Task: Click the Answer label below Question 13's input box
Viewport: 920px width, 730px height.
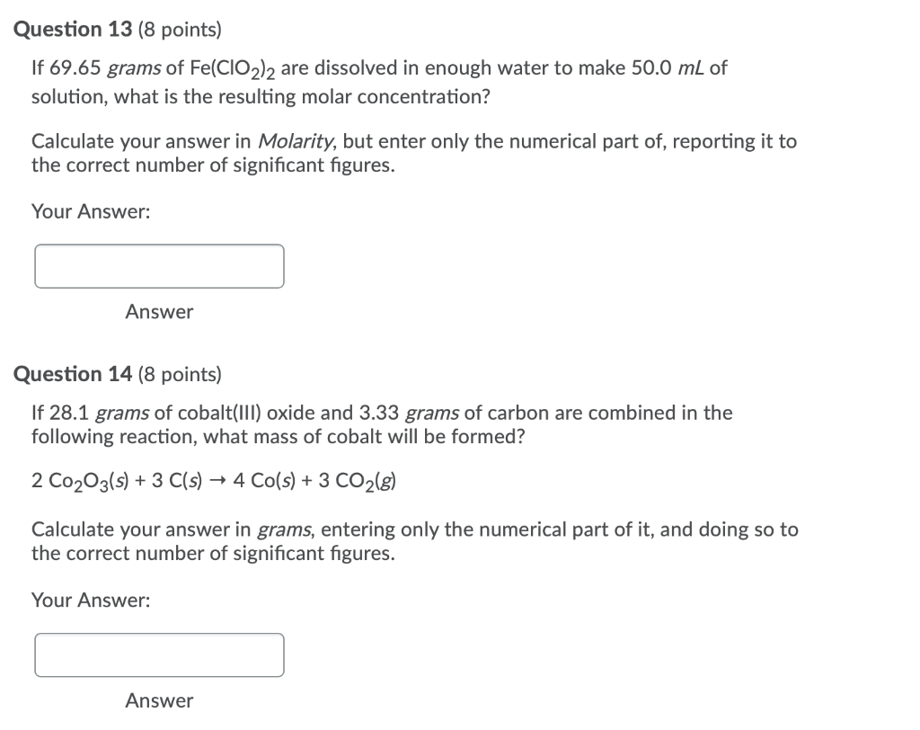Action: coord(159,312)
